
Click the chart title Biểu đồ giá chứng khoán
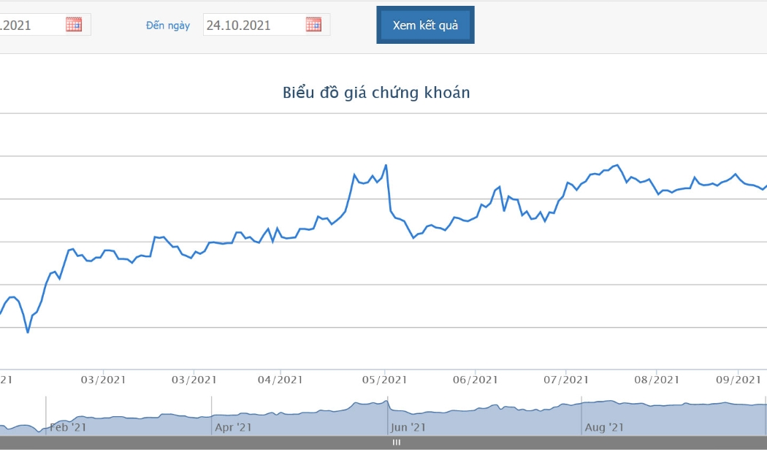(x=376, y=93)
